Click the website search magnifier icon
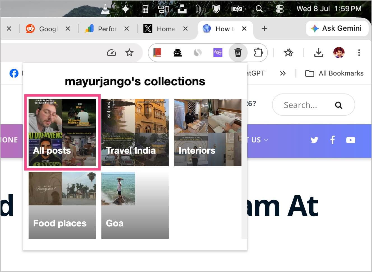This screenshot has width=372, height=272. point(338,105)
